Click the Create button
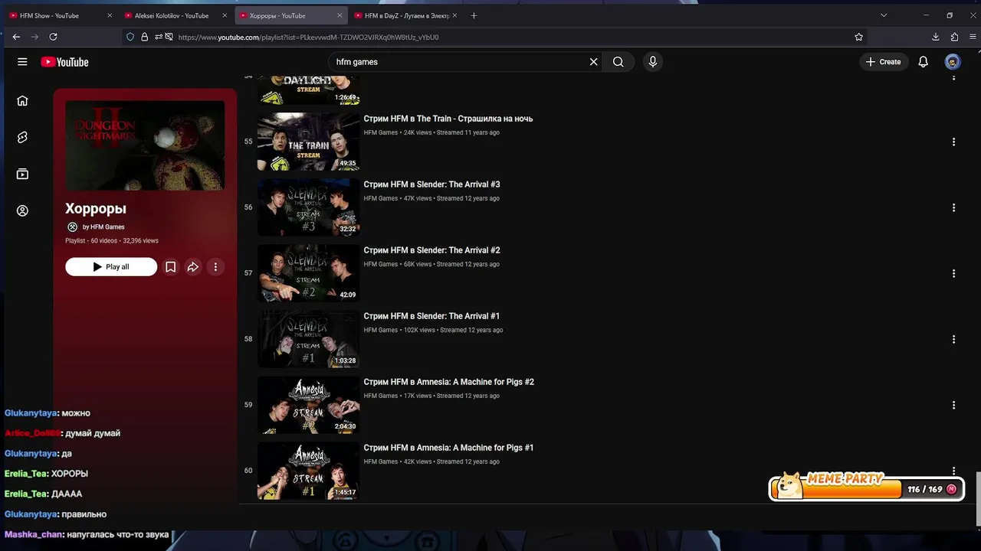The width and height of the screenshot is (981, 551). [884, 62]
